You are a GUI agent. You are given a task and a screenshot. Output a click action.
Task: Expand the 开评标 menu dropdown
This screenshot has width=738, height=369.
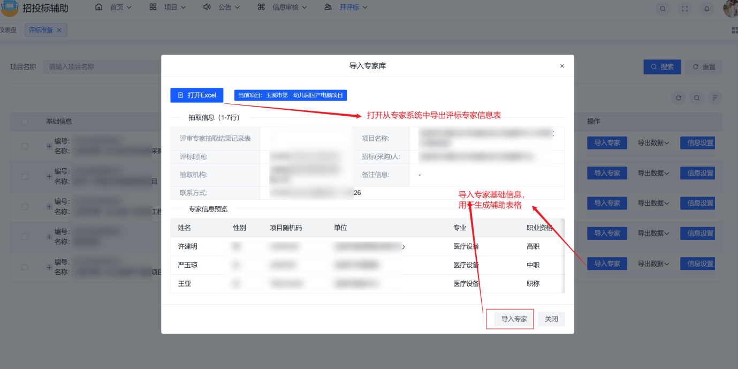350,7
